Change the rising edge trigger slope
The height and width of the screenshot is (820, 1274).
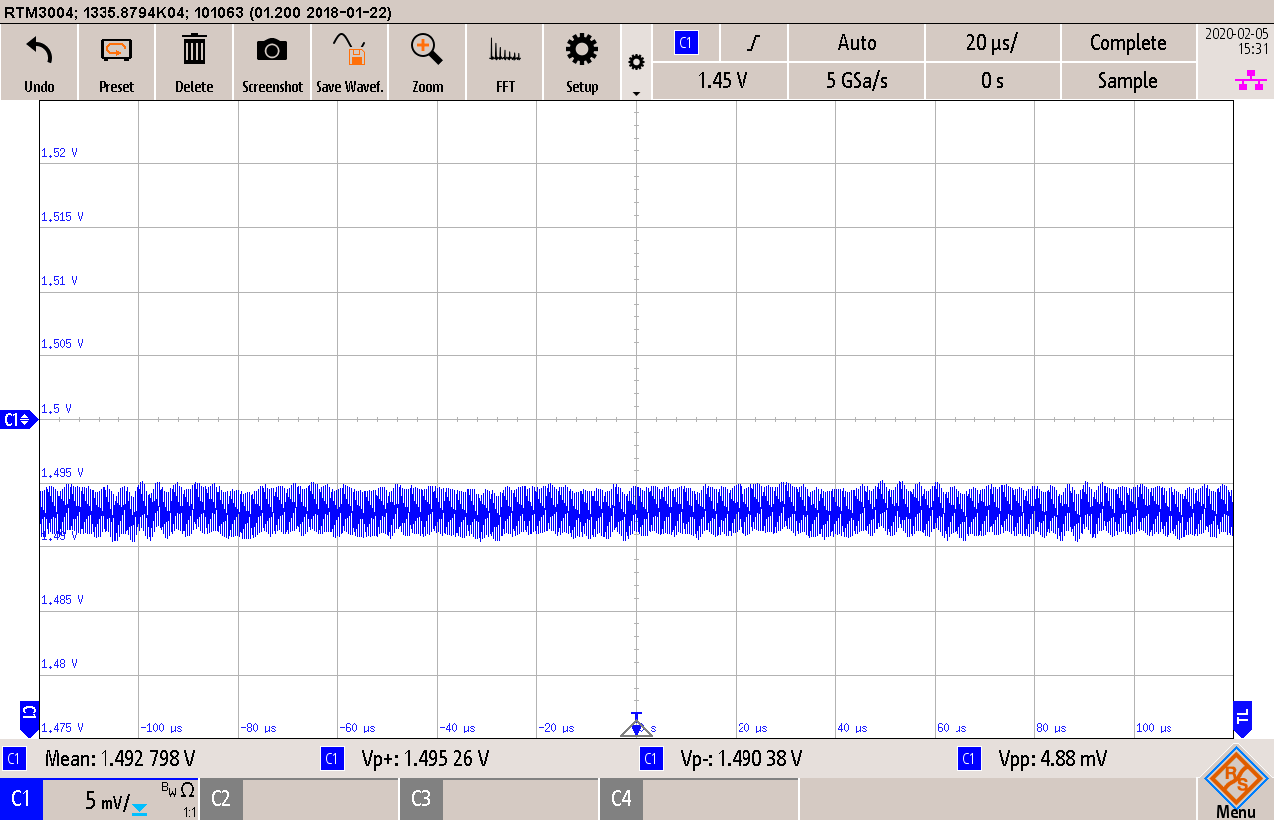click(753, 43)
